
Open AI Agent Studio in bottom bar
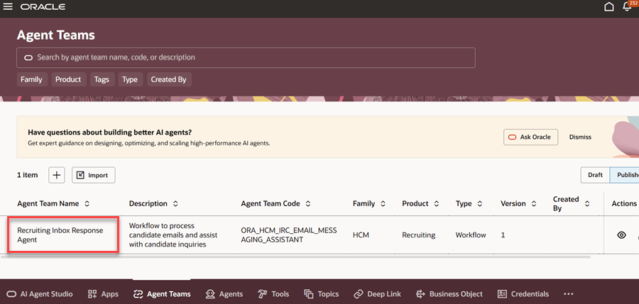click(x=40, y=294)
